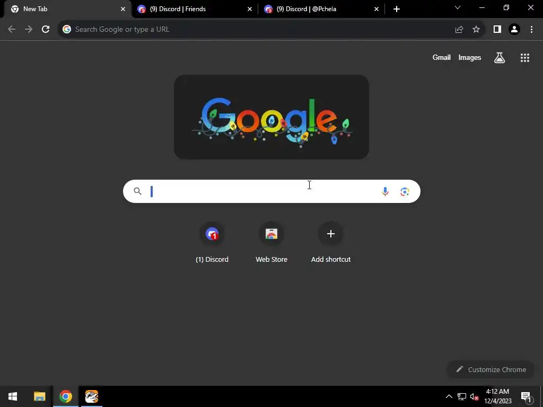The image size is (543, 407).
Task: Switch to the Discord Friends tab
Action: tap(195, 9)
